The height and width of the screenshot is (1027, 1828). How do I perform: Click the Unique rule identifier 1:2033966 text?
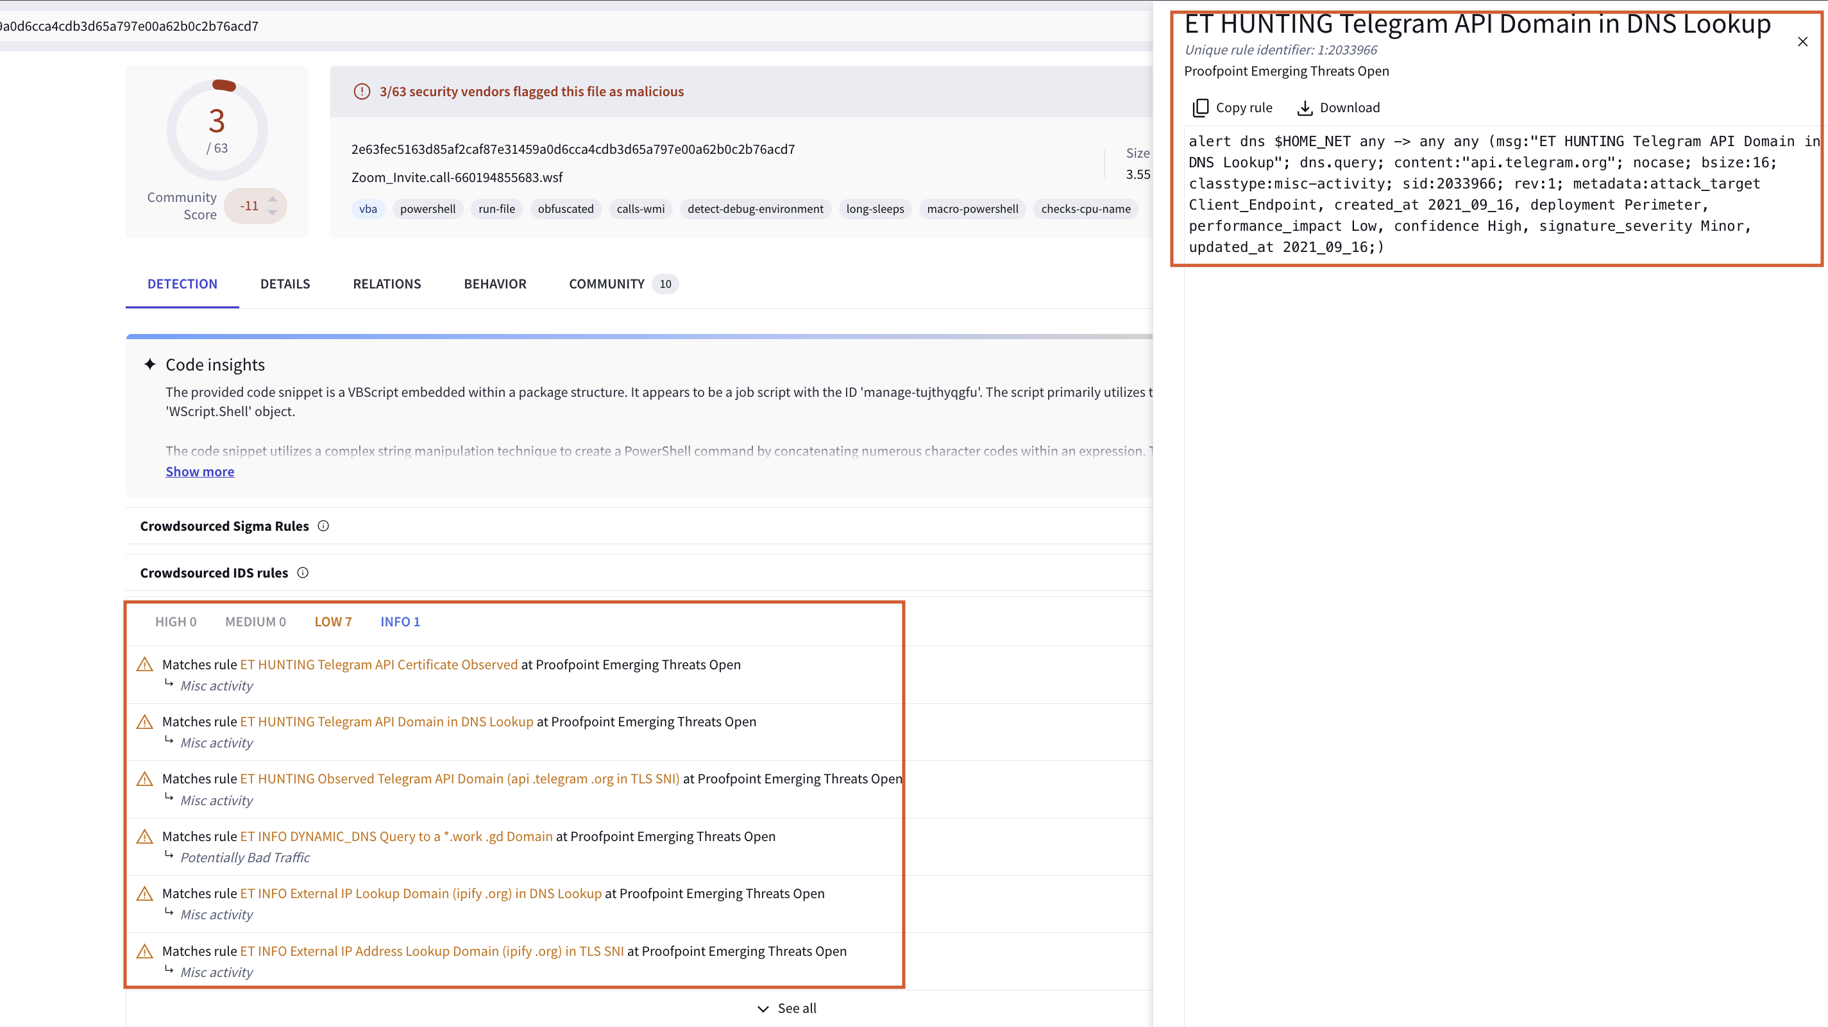(x=1281, y=49)
